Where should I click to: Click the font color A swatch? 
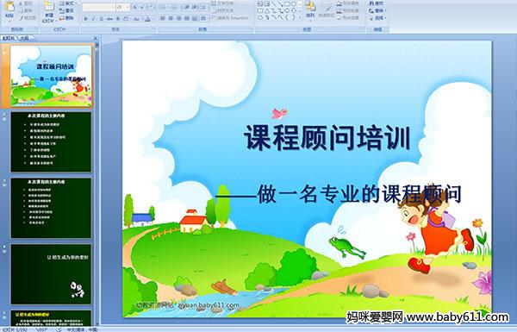pyautogui.click(x=147, y=19)
